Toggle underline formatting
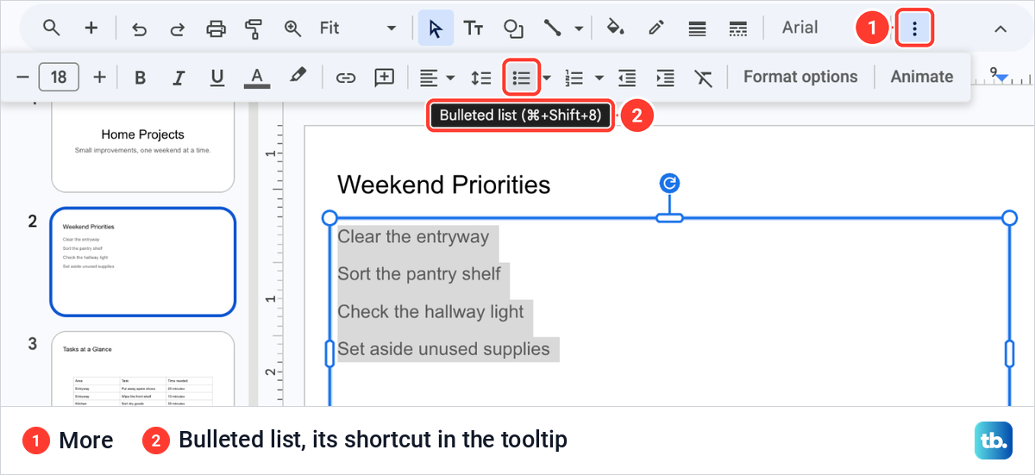Screen dimensions: 1035x475 pos(217,78)
